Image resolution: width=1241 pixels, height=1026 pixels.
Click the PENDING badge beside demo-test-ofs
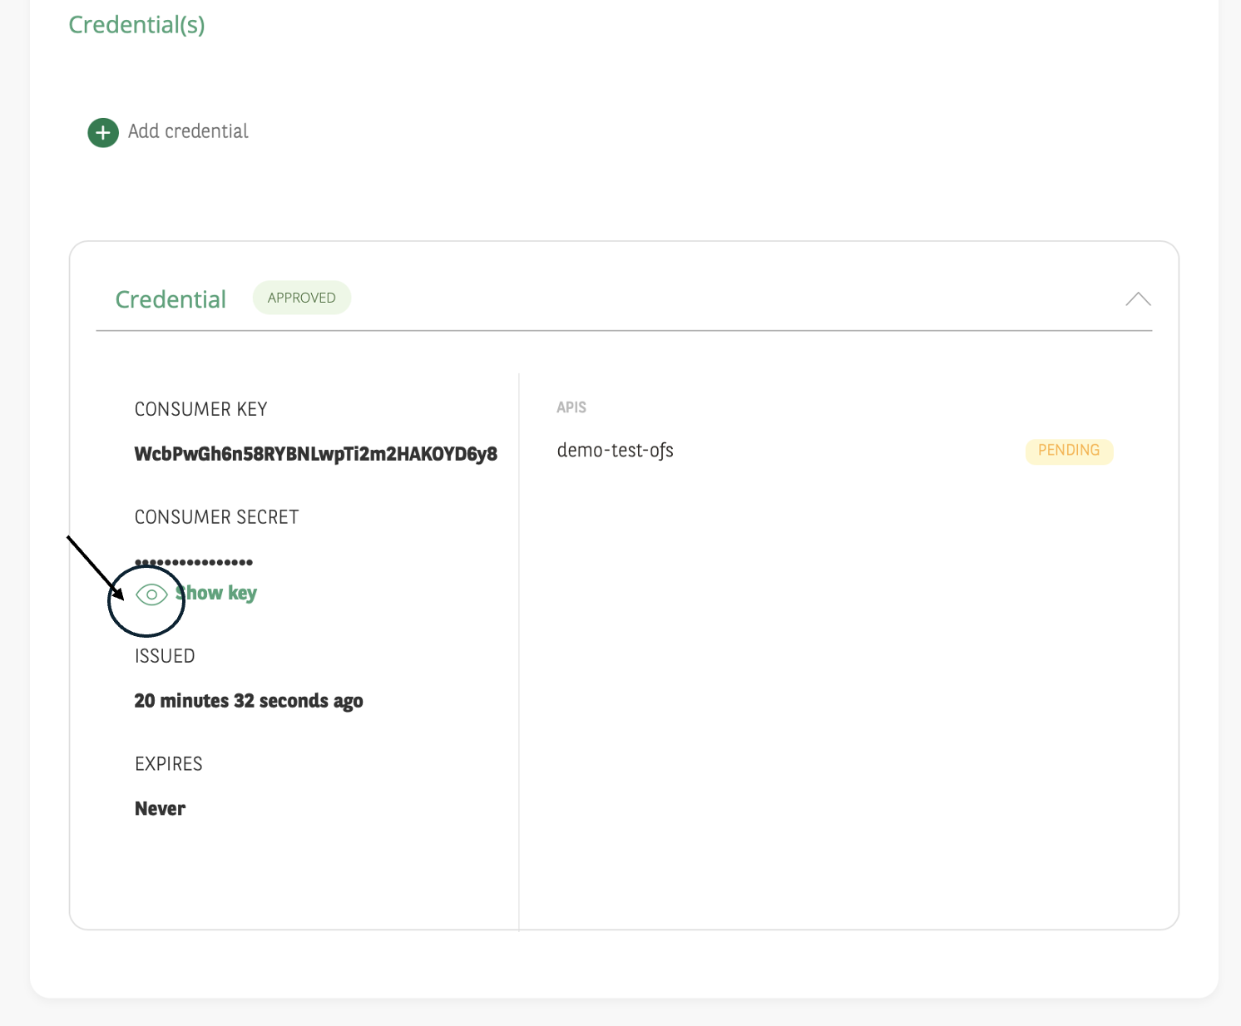[x=1069, y=451]
